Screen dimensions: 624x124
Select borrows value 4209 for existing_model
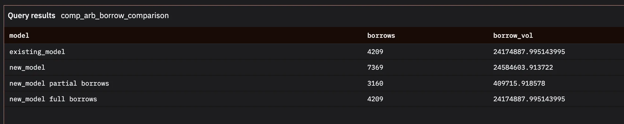(x=375, y=52)
